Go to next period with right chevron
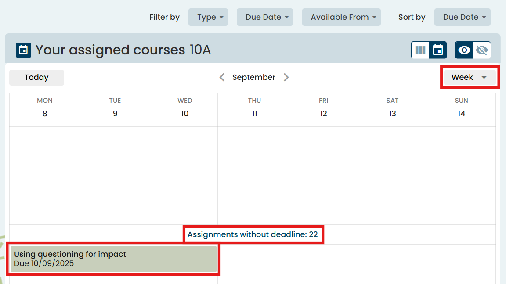Image resolution: width=506 pixels, height=284 pixels. pos(286,77)
